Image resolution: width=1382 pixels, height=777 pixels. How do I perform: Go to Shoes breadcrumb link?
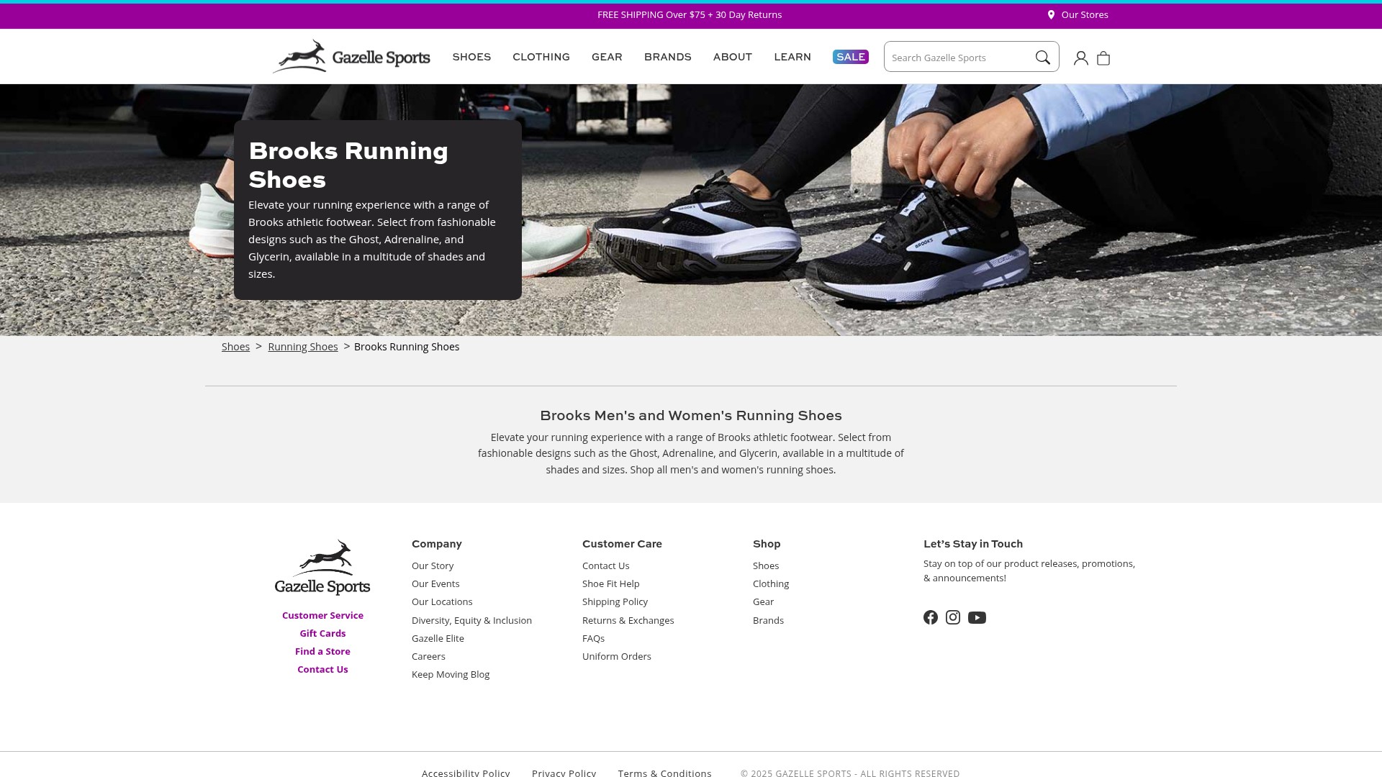pyautogui.click(x=235, y=347)
